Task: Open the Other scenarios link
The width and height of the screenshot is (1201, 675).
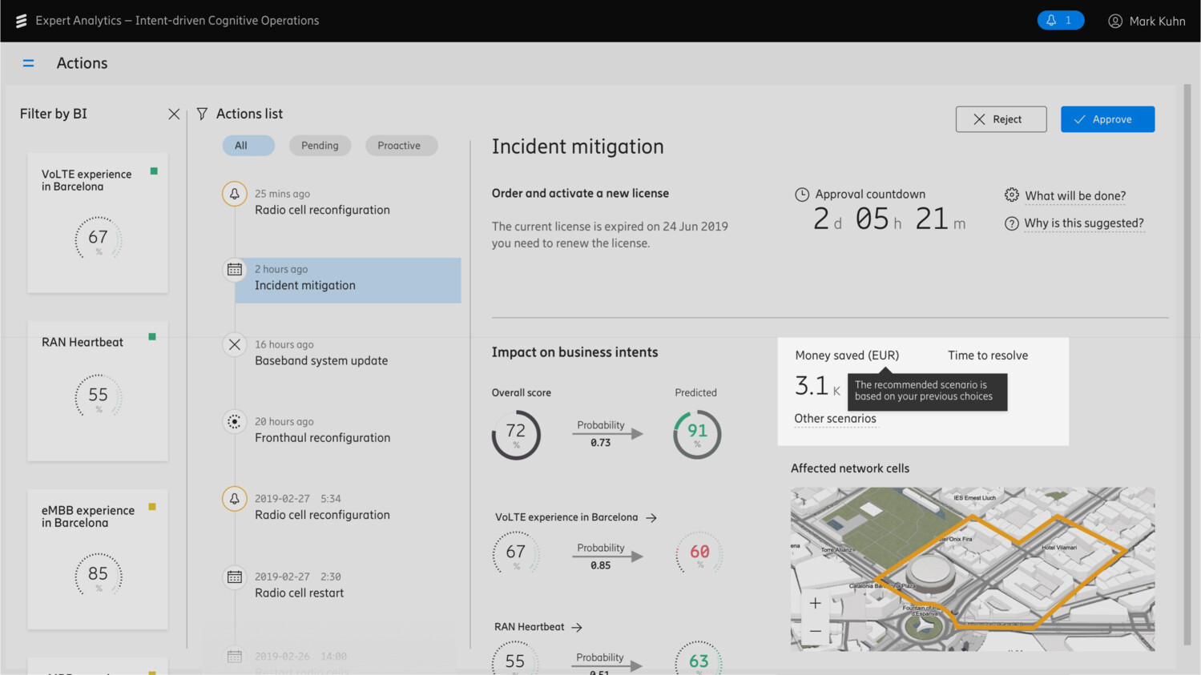Action: pos(835,419)
